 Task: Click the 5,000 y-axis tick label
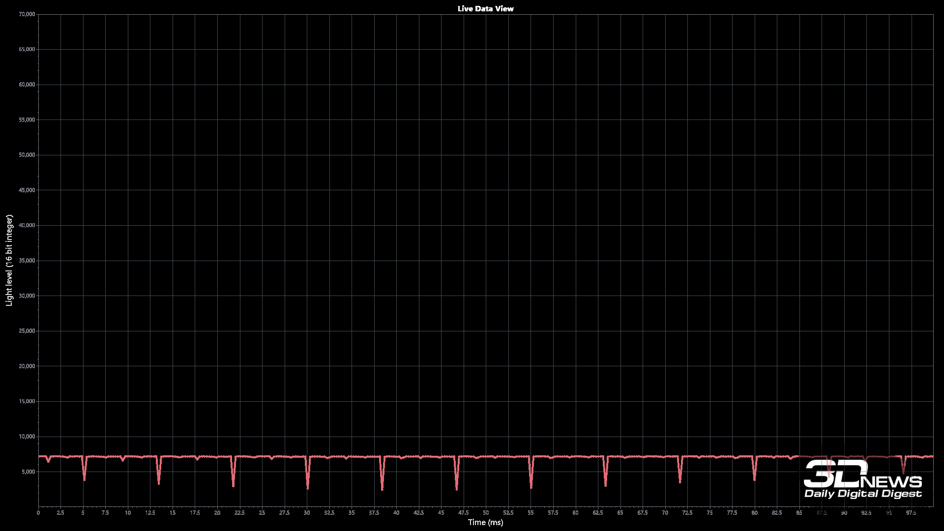coord(29,472)
